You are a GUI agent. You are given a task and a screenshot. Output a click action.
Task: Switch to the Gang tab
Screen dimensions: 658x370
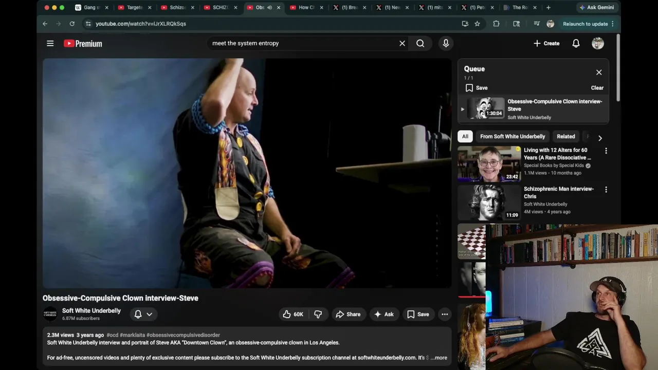pos(92,8)
